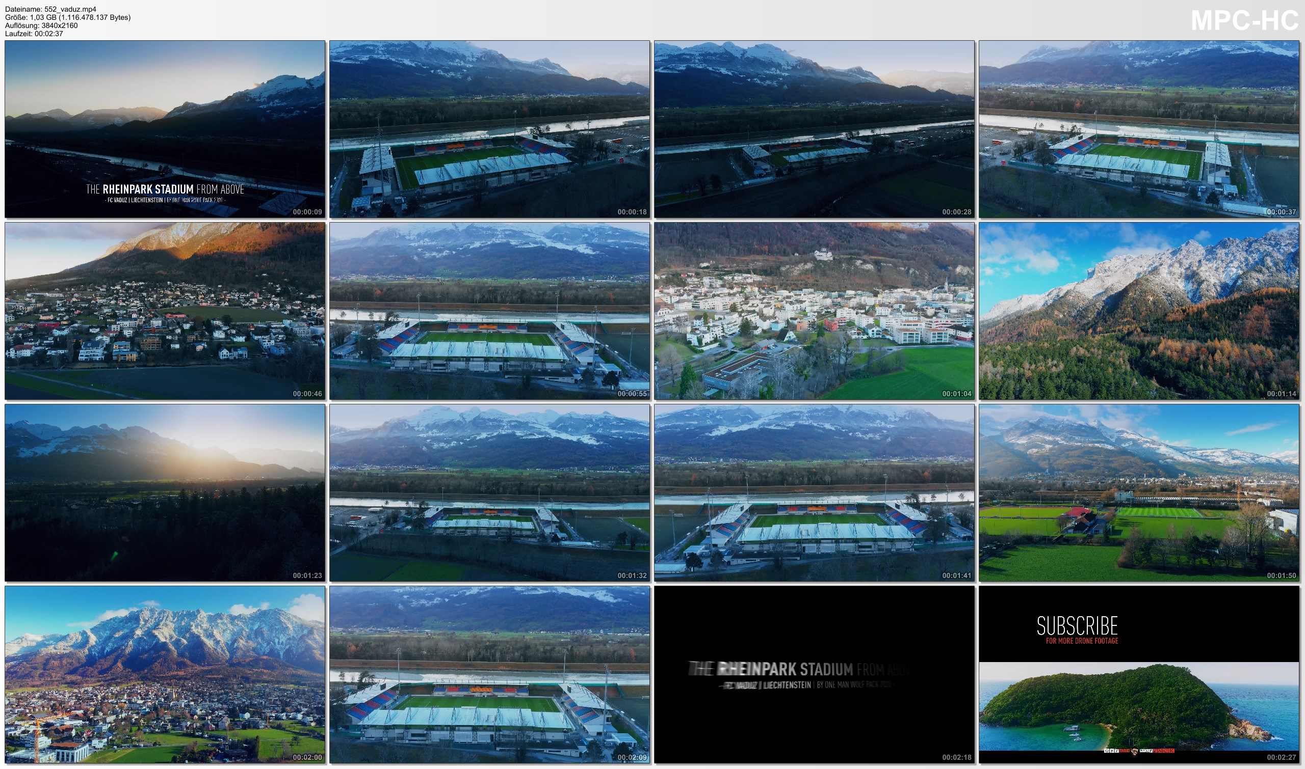Open the training pitches frame at 00:01:50
1305x769 pixels.
coord(1139,493)
